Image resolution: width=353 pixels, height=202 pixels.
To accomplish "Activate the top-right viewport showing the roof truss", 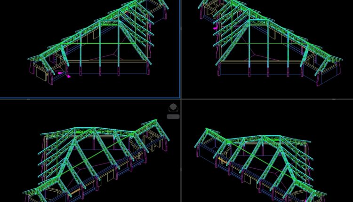I will 267,49.
